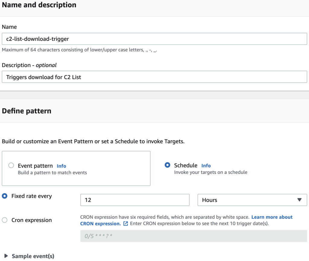Click the 'Name and description' section heading

pyautogui.click(x=39, y=5)
